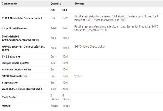Select the Plate Sealer row label
The width and height of the screenshot is (163, 111).
(x=10, y=97)
